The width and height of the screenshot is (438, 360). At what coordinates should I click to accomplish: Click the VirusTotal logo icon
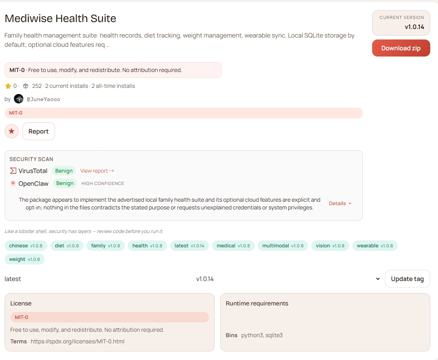pyautogui.click(x=13, y=171)
